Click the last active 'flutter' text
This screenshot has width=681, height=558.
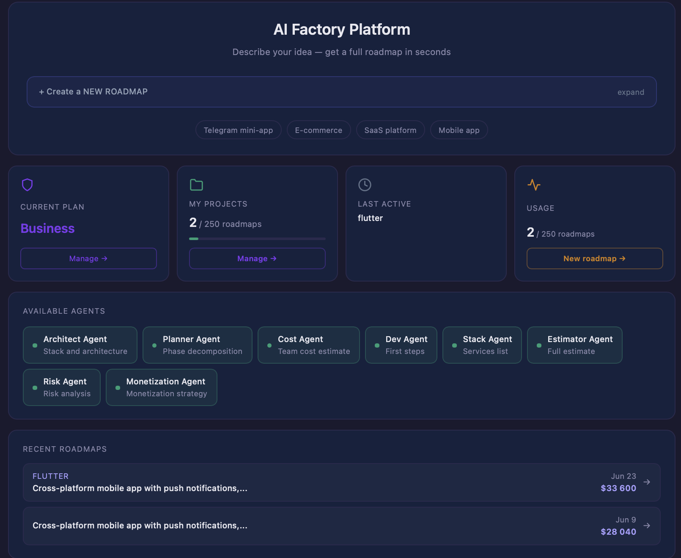tap(370, 218)
